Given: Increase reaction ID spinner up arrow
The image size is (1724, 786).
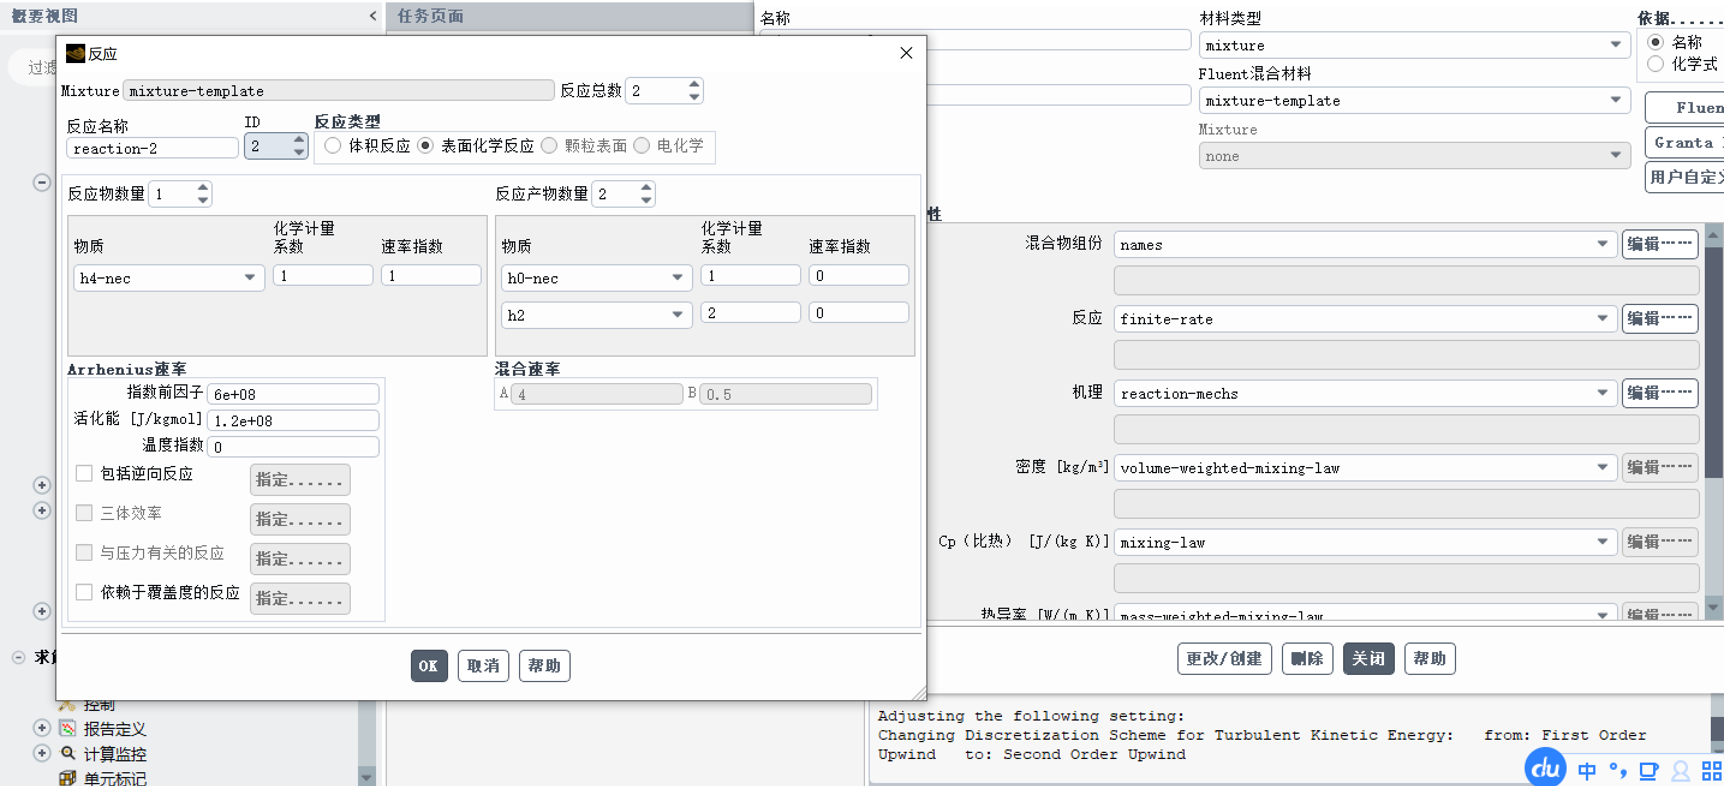Looking at the screenshot, I should coord(299,140).
